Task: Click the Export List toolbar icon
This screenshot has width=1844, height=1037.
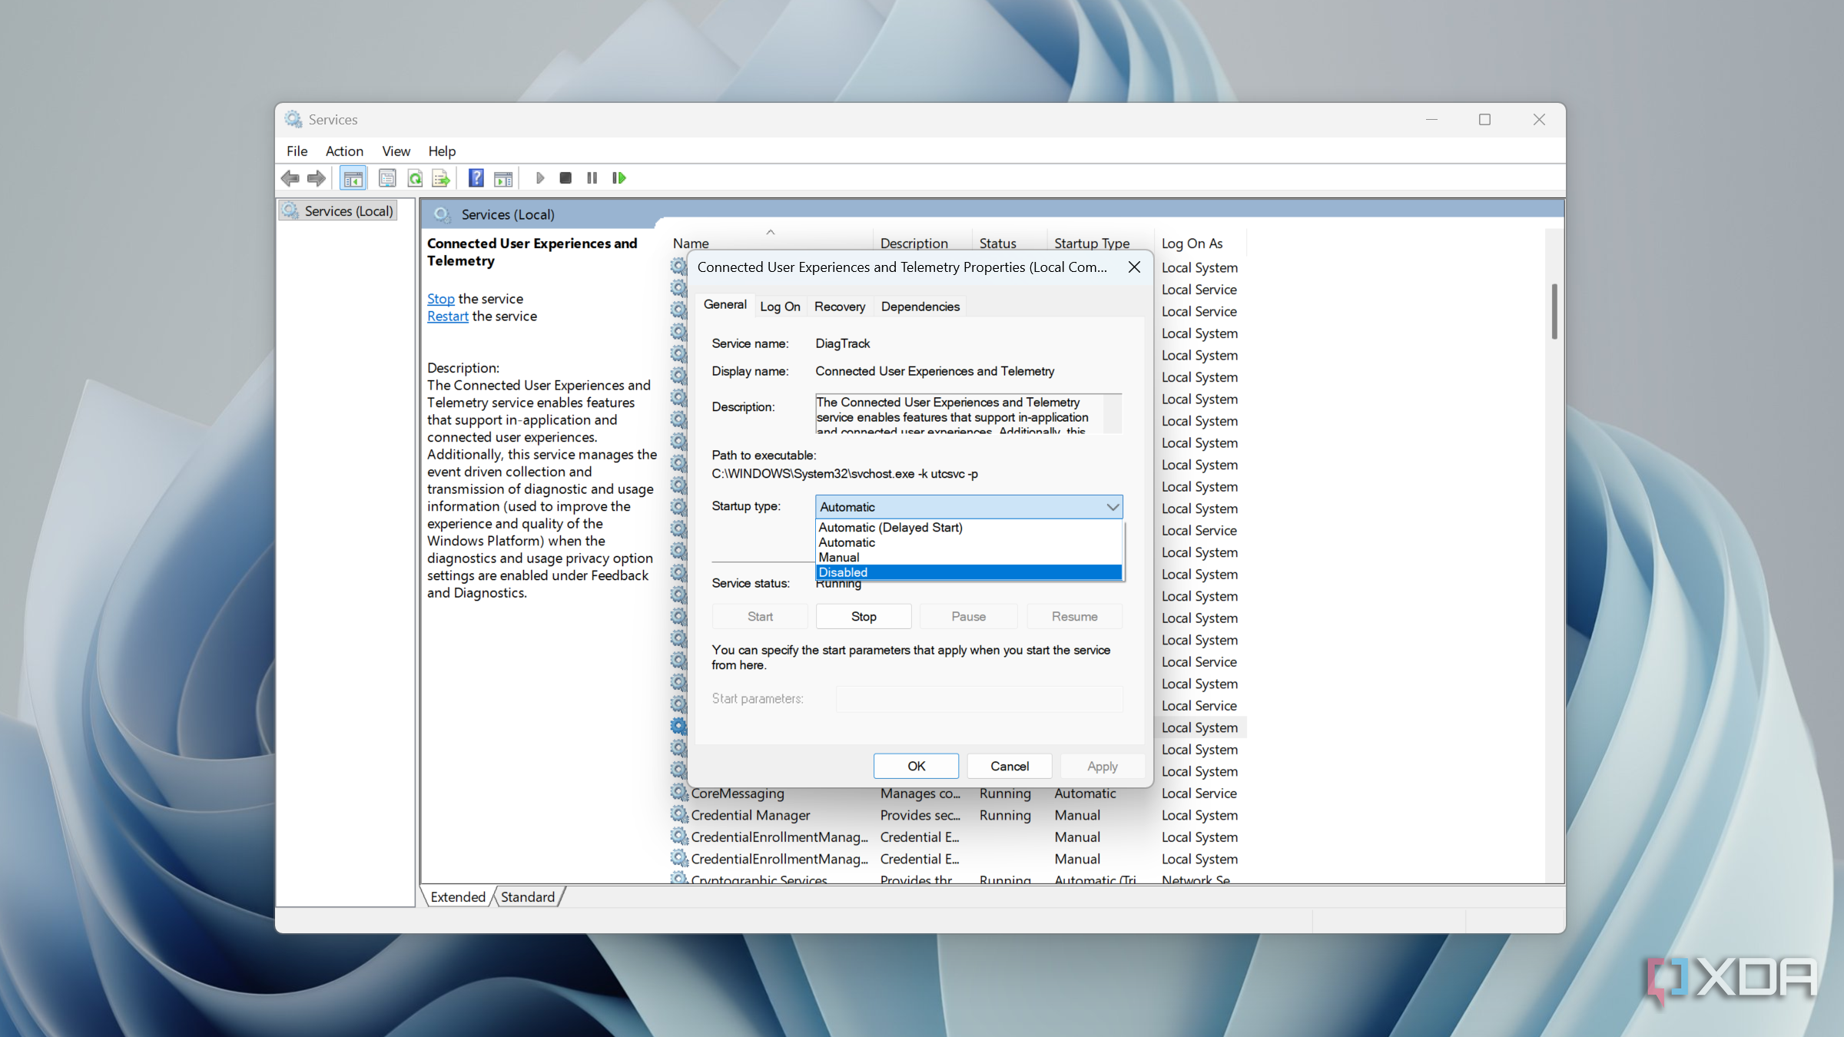Action: [441, 178]
